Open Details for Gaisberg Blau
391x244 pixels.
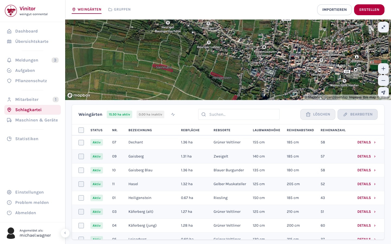click(367, 170)
